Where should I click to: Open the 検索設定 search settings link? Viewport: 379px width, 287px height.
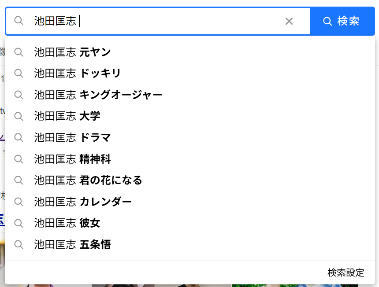click(x=346, y=273)
